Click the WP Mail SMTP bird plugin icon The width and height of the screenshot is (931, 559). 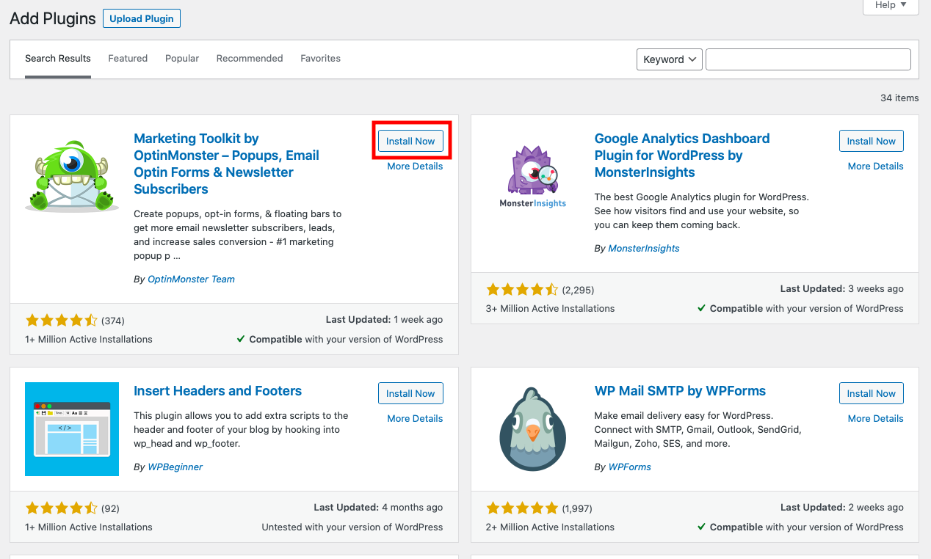[533, 429]
